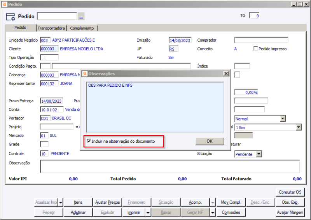Open the Situação Pendente dropdown
Viewport: 311px width, 220px height.
pyautogui.click(x=259, y=154)
